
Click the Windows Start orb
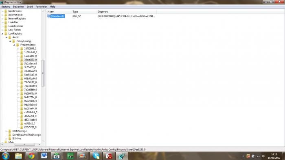tap(5, 156)
